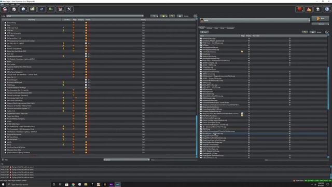Click active plugins counter icon

[327, 32]
